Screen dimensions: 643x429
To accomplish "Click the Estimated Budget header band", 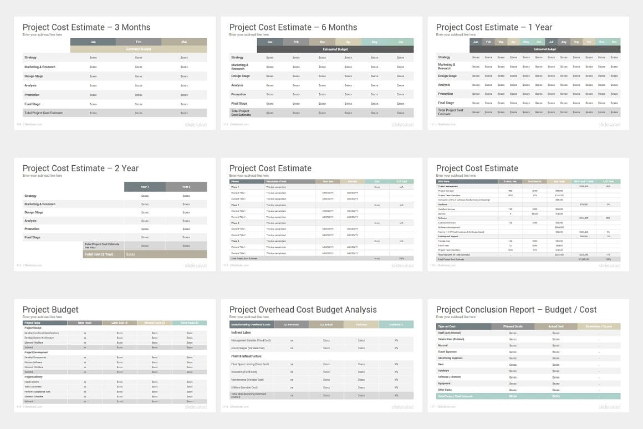I will 138,49.
